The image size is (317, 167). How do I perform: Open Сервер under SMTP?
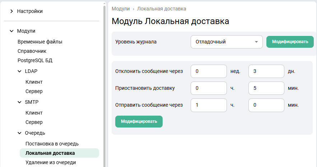tap(34, 122)
